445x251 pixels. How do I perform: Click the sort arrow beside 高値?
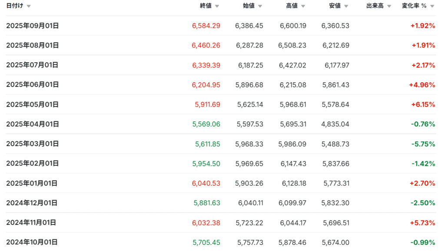click(303, 7)
